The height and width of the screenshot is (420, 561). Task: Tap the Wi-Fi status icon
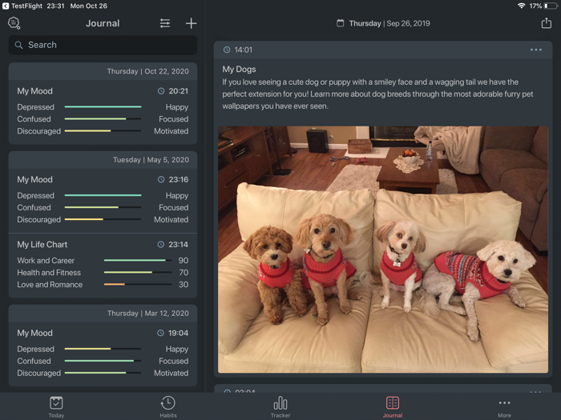521,6
